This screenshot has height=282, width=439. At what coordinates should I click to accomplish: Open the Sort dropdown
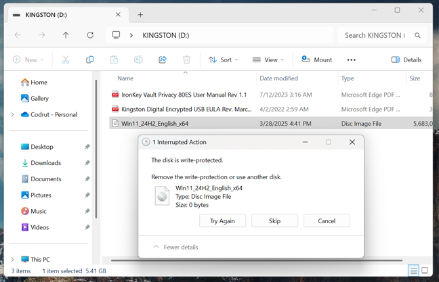pos(223,60)
